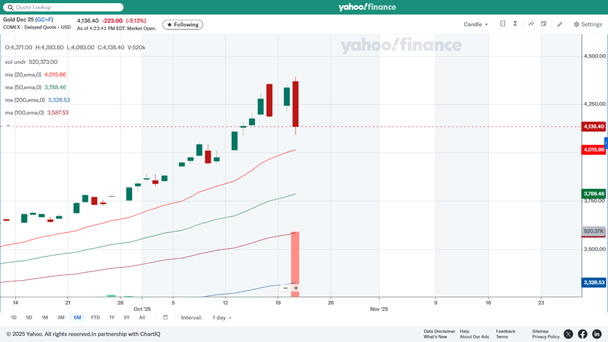
Task: Click the events calendar icon in toolbar
Action: [544, 24]
